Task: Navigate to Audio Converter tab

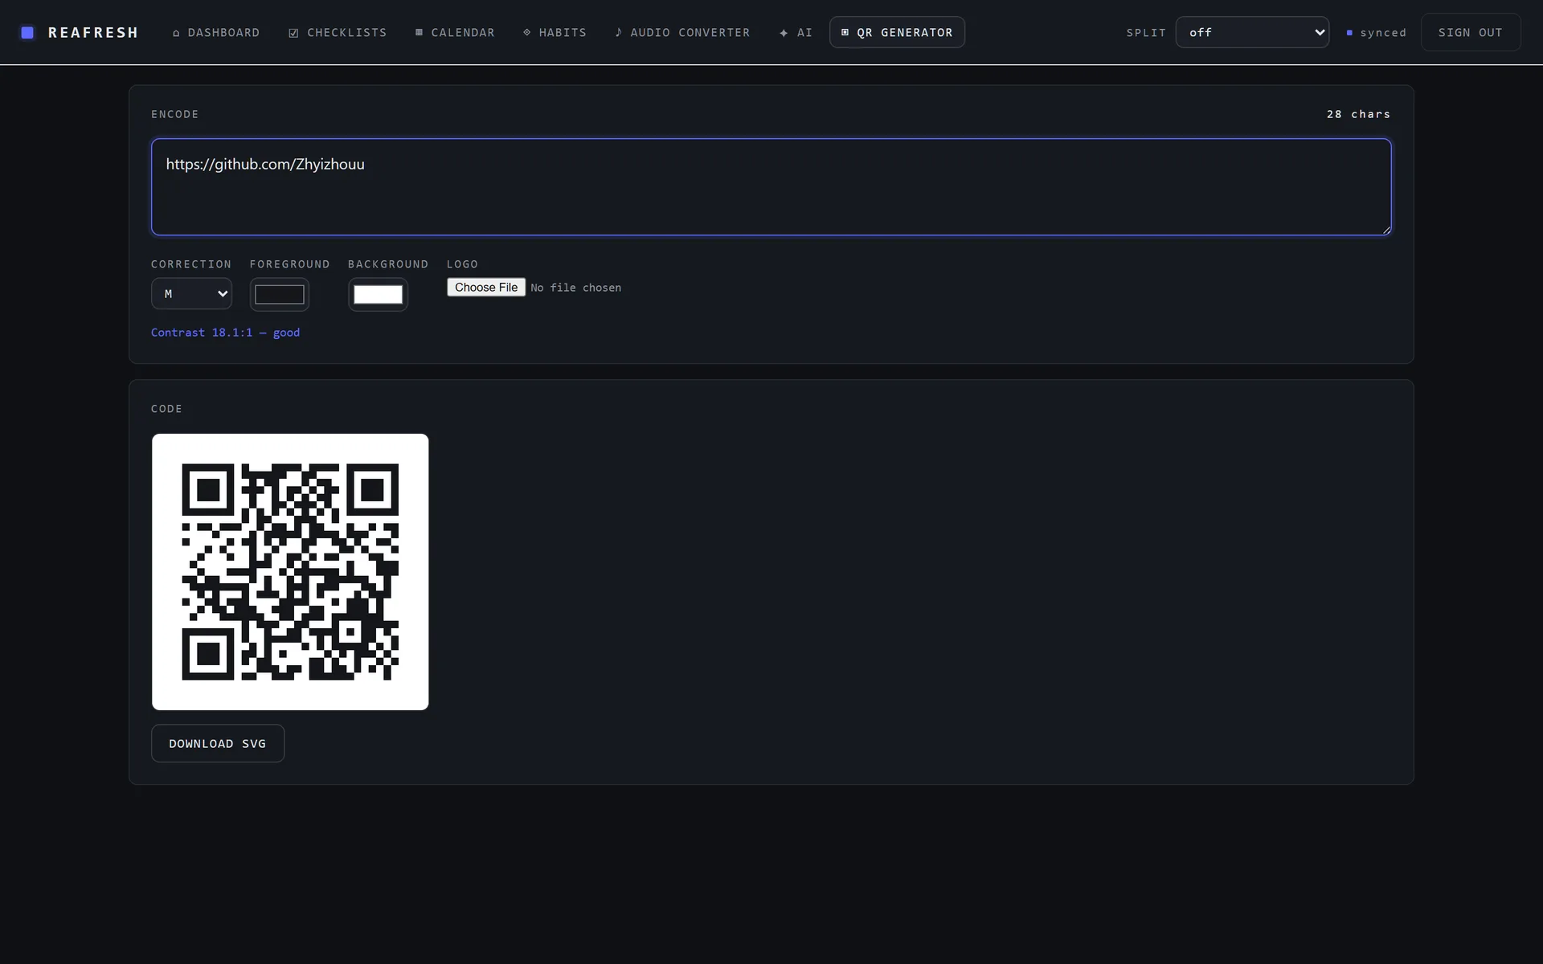Action: [x=682, y=32]
